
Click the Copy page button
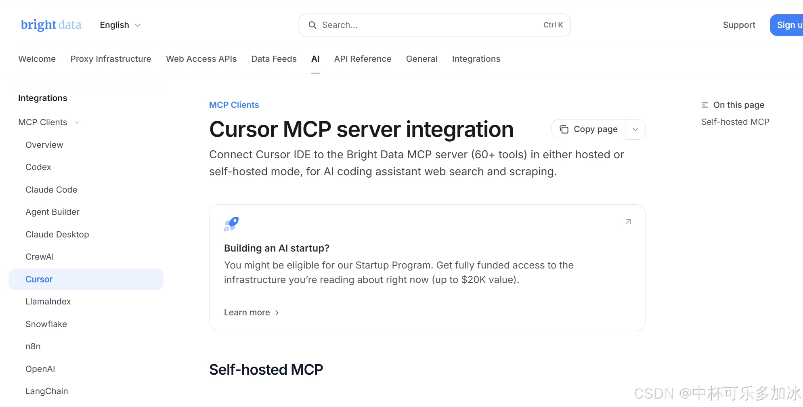pos(589,129)
